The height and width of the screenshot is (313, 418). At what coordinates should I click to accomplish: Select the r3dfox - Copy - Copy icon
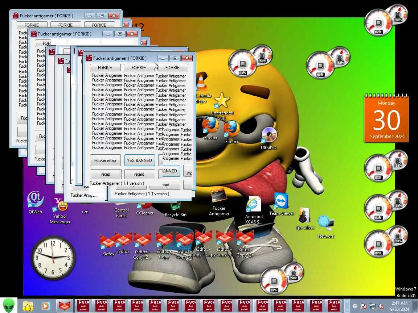(203, 243)
